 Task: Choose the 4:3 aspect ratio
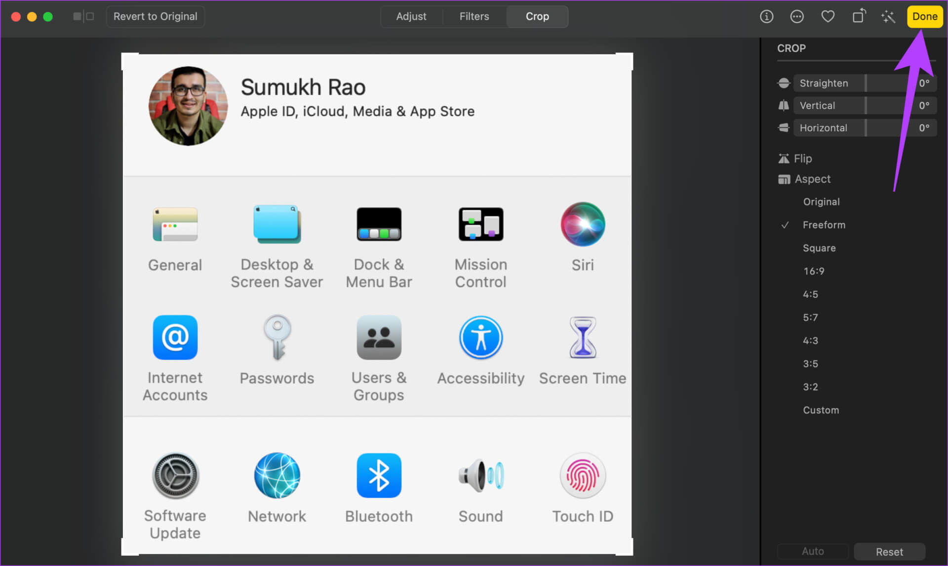pyautogui.click(x=810, y=341)
